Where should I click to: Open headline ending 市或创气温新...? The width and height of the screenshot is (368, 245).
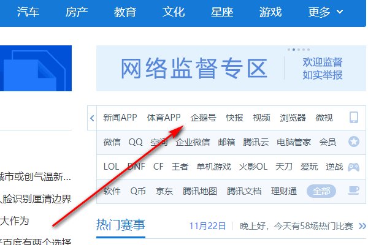[x=36, y=177]
